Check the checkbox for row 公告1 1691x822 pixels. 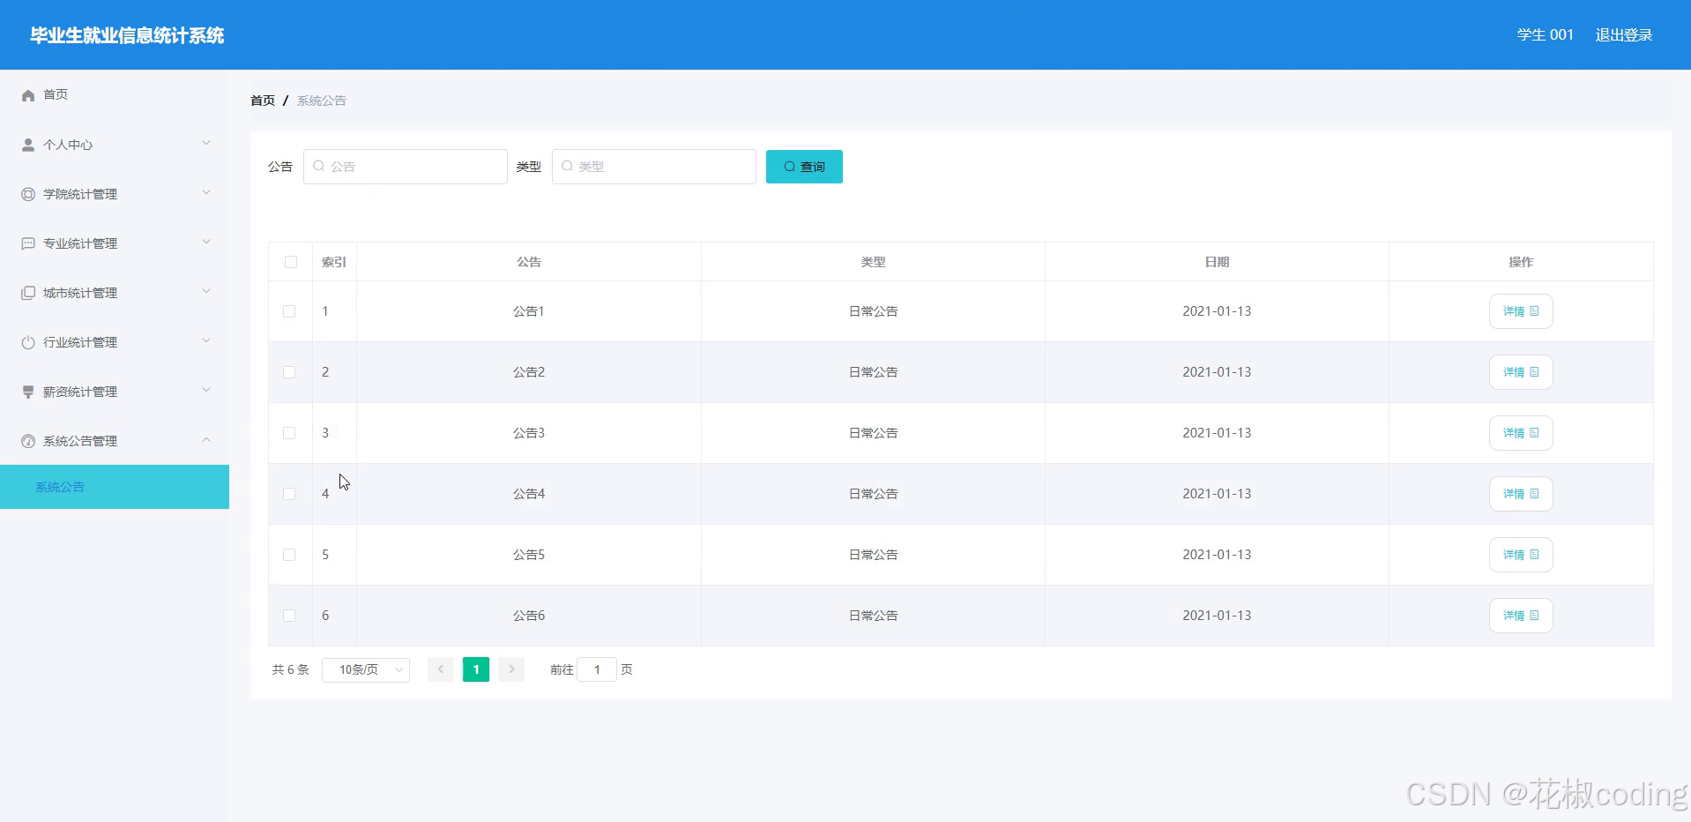pyautogui.click(x=289, y=311)
